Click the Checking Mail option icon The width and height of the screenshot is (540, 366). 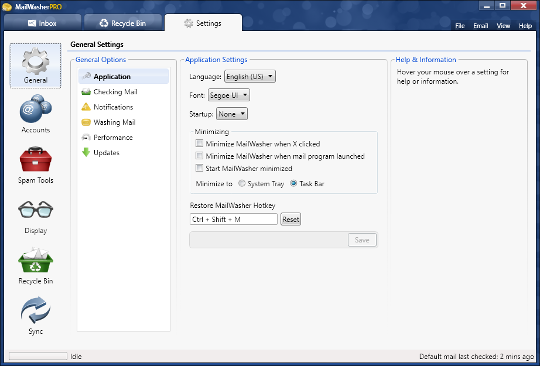[x=86, y=91]
